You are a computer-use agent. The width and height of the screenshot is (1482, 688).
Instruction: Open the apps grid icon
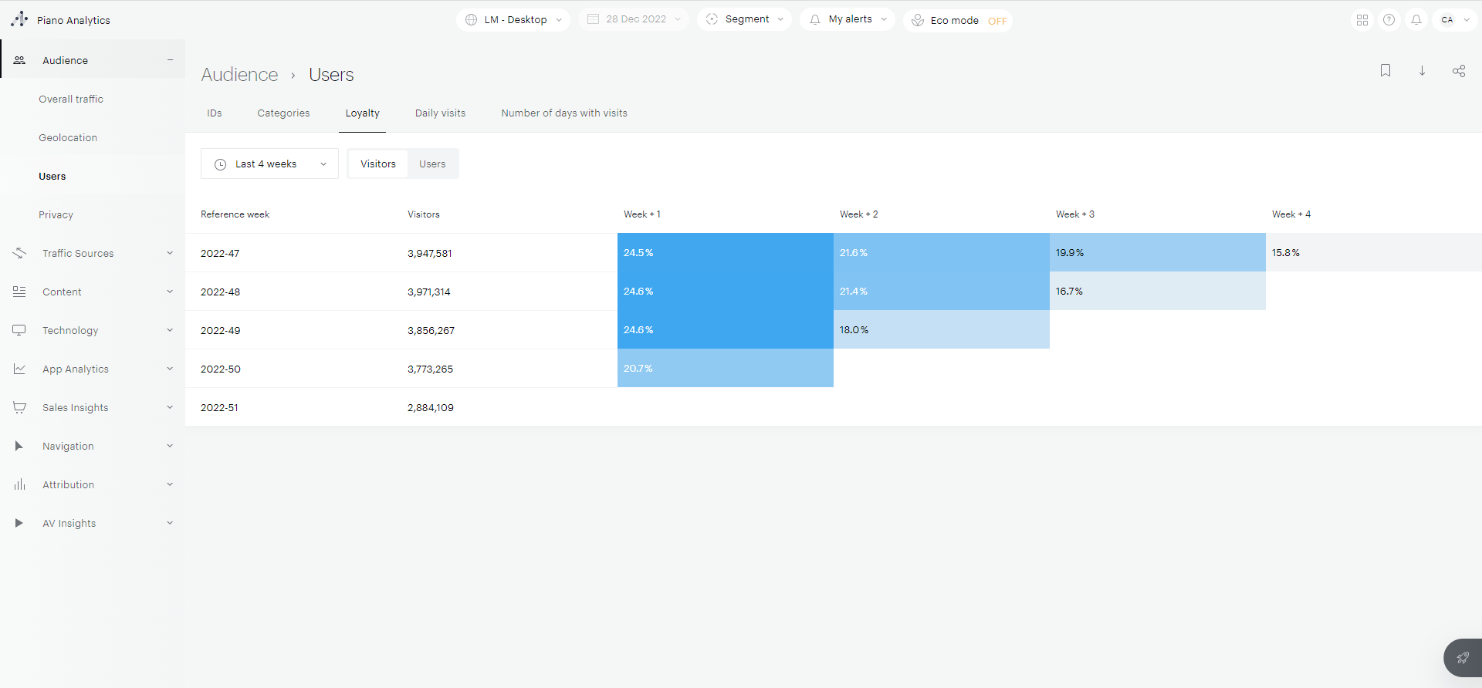click(x=1362, y=20)
